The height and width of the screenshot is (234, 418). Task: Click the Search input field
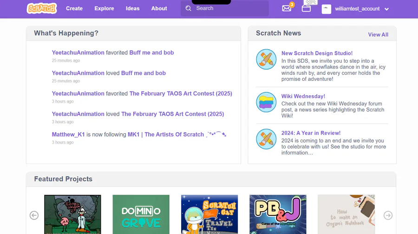(225, 8)
